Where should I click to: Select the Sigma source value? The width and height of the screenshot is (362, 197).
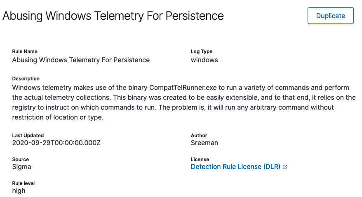coord(22,167)
